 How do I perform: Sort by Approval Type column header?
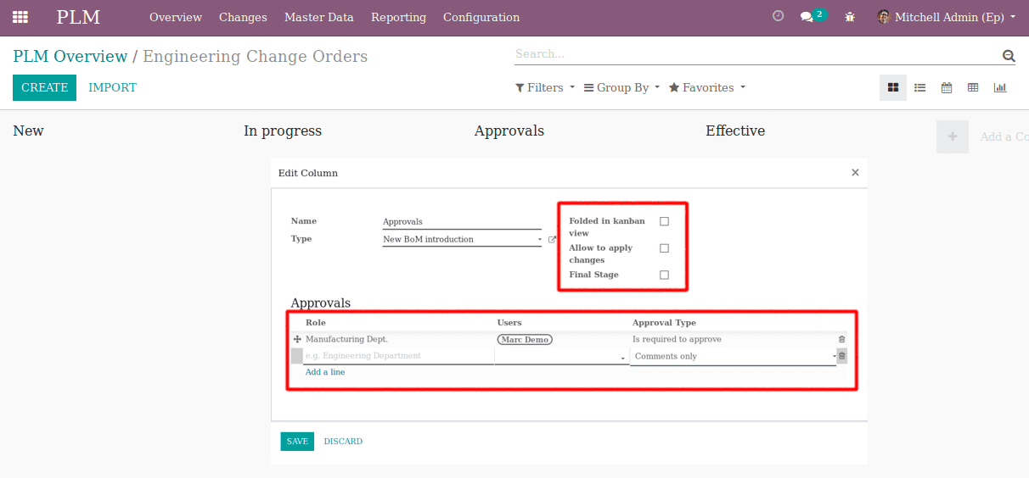(664, 323)
